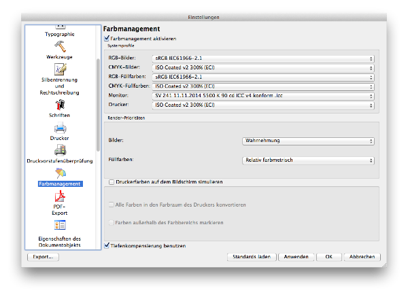The image size is (408, 297).
Task: Open the RGB-Bilder profile dropdown
Action: [x=264, y=58]
